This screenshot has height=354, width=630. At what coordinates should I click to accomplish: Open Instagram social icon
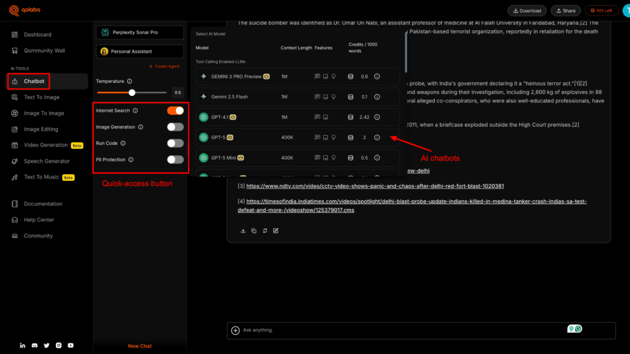point(58,345)
